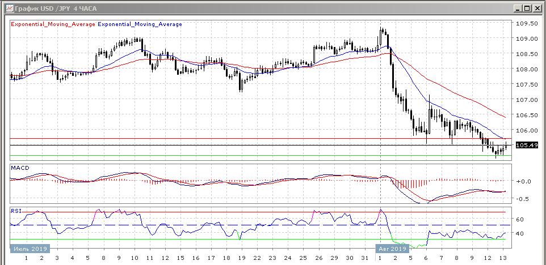Select the red Exponential_Moving_Average legend label

[53, 24]
